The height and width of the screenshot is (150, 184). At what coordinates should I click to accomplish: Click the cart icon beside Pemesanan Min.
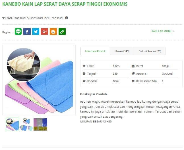click(x=133, y=81)
